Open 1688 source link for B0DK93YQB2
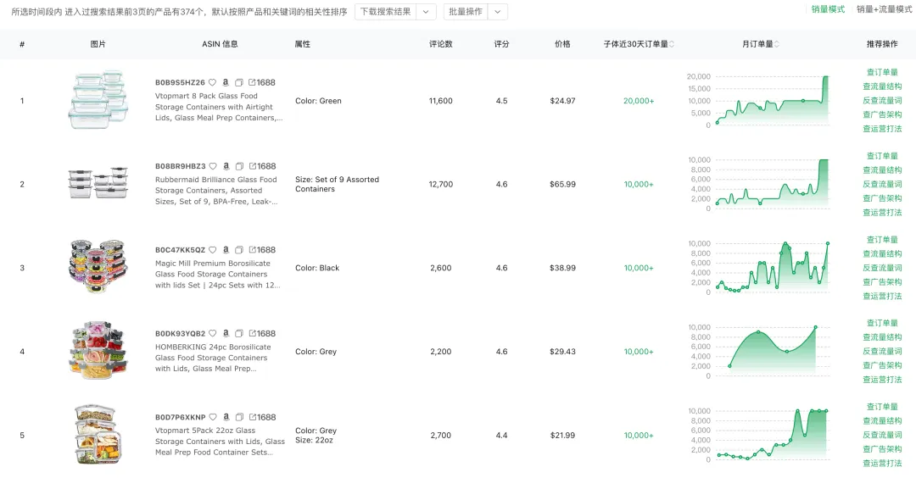This screenshot has height=478, width=916. coord(262,334)
